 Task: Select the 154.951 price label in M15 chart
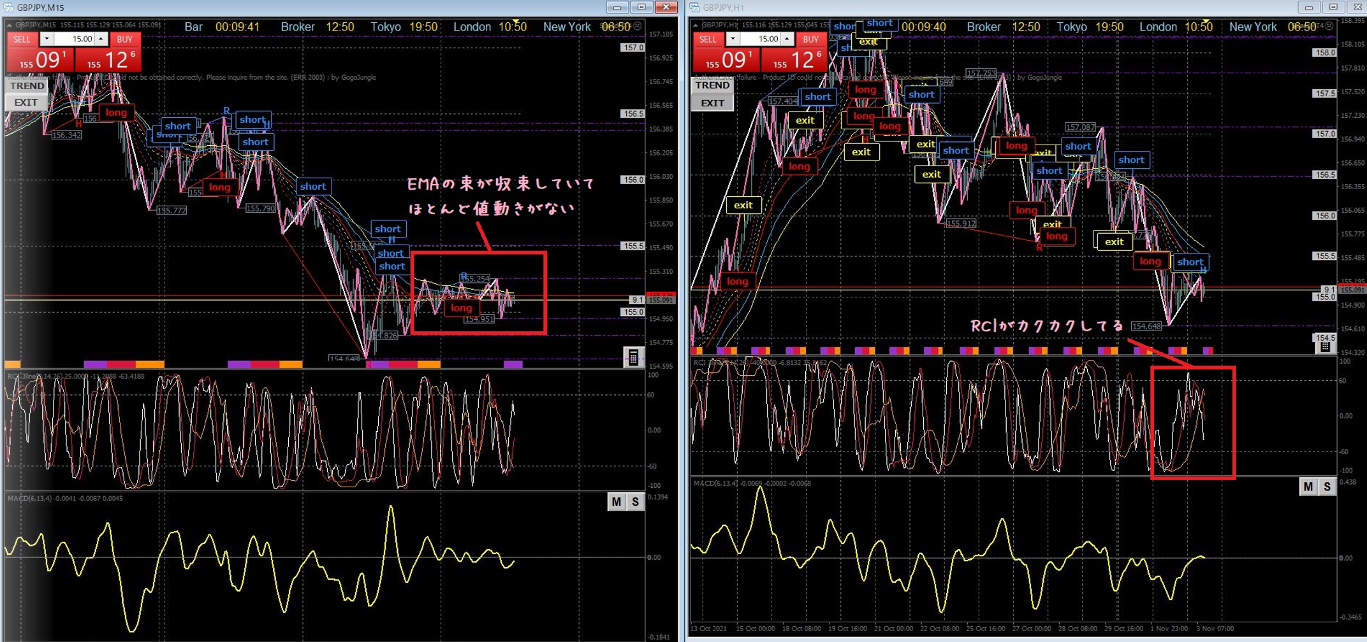[x=479, y=319]
